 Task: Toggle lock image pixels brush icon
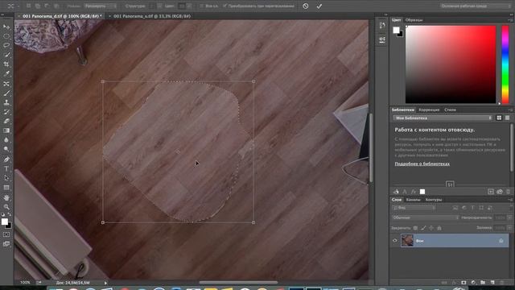pos(423,228)
